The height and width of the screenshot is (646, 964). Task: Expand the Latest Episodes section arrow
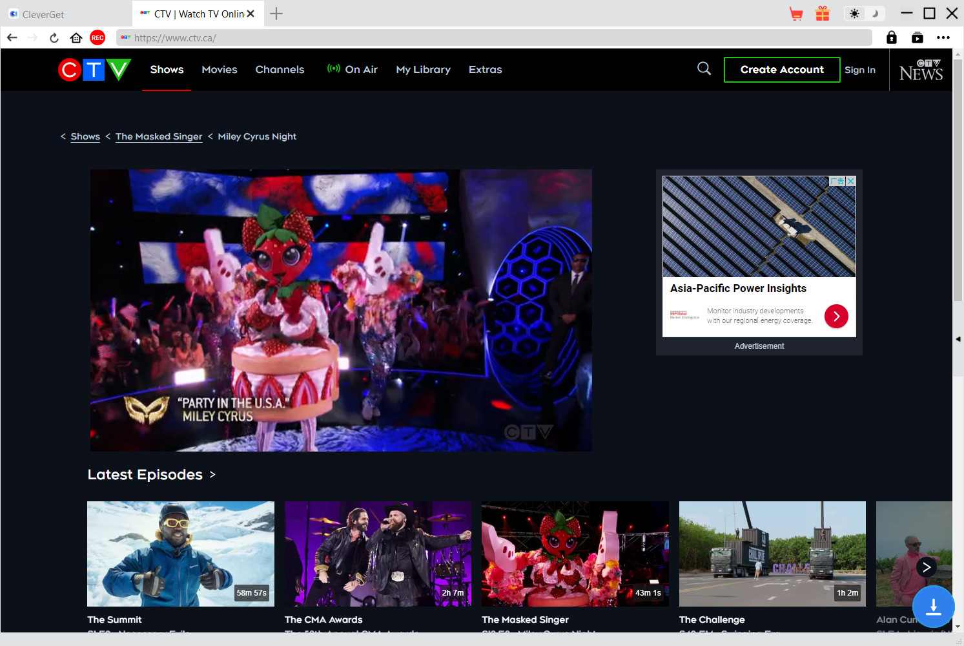click(212, 475)
